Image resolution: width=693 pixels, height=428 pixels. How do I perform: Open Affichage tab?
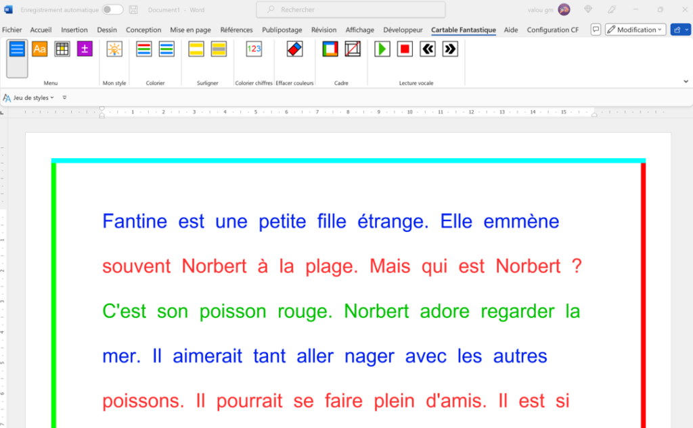(360, 30)
